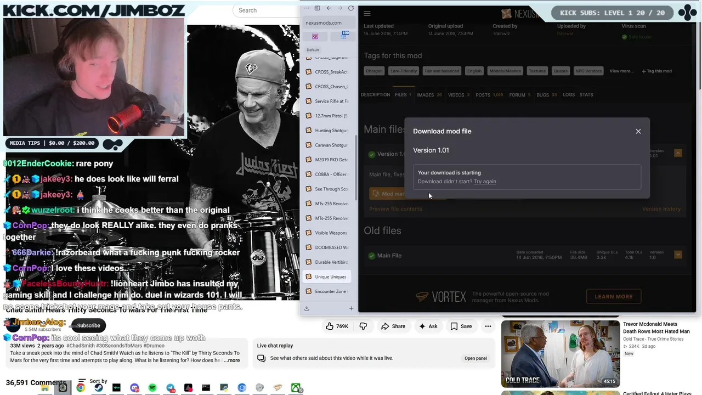The width and height of the screenshot is (702, 395).
Task: Open the Service Rifle sidebar tab
Action: pos(328,101)
